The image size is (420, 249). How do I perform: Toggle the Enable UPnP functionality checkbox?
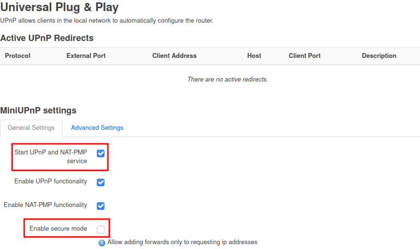coord(101,182)
